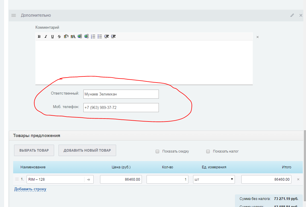Enable the Показать скидку checkbox
This screenshot has width=306, height=207.
point(157,151)
